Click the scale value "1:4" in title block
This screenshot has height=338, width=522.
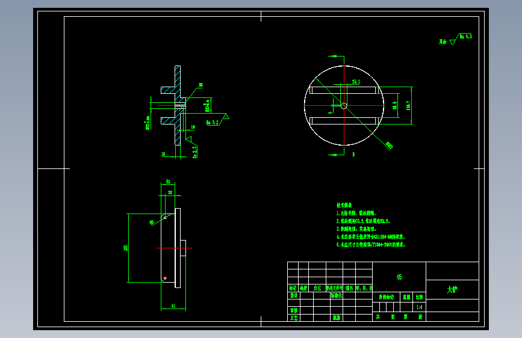pyautogui.click(x=419, y=307)
